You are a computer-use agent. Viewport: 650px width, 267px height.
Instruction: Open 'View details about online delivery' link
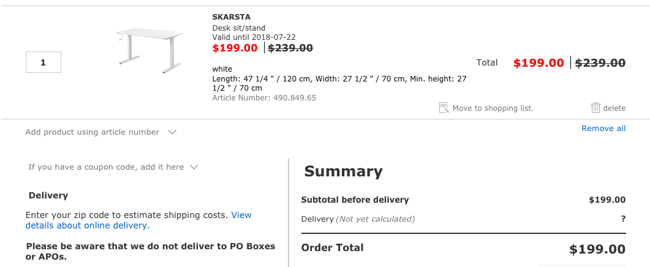138,220
